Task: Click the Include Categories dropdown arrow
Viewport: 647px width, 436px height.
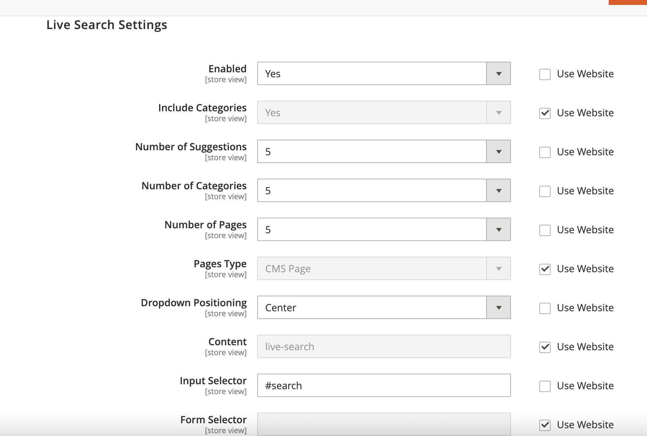Action: (499, 113)
